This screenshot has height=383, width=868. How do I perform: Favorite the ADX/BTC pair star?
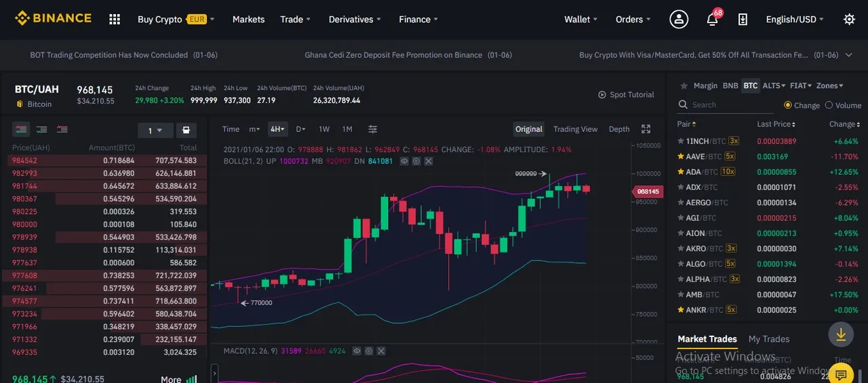click(x=681, y=187)
